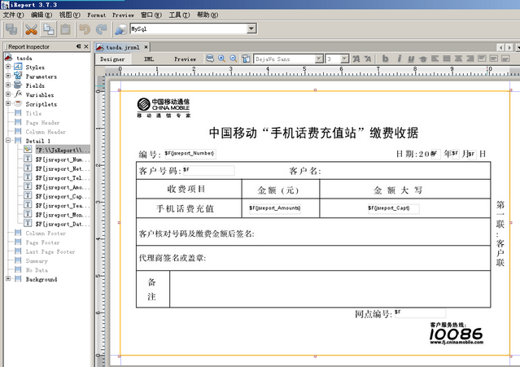Open the font size dropdown
The width and height of the screenshot is (520, 367).
[x=344, y=59]
